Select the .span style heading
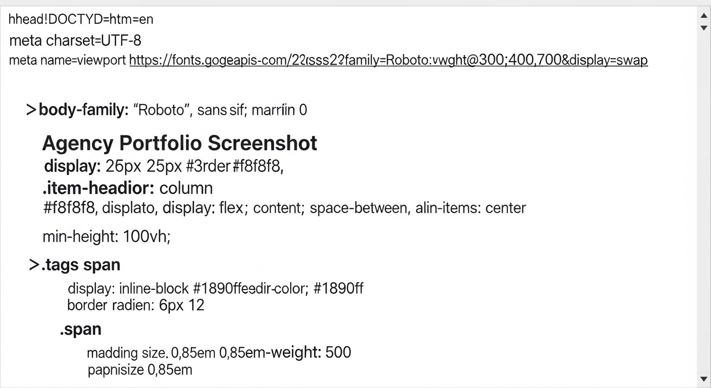The width and height of the screenshot is (711, 388). tap(80, 329)
